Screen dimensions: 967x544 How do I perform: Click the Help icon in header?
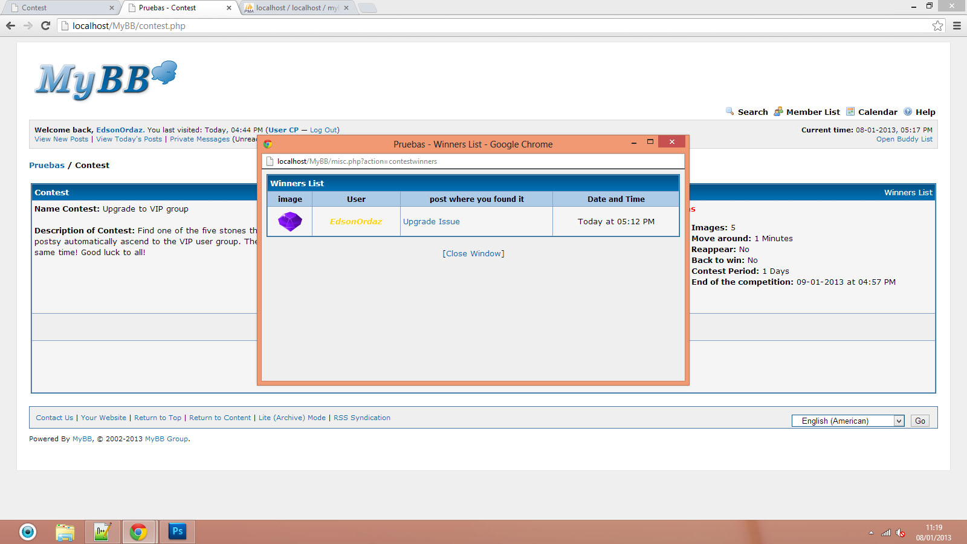coord(908,111)
